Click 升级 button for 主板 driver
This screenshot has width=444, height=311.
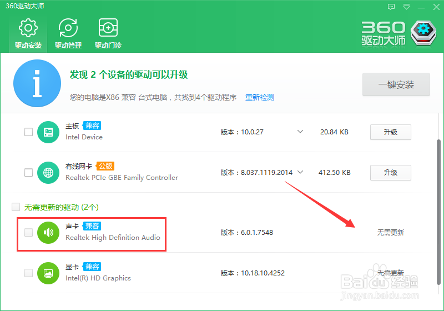click(391, 132)
